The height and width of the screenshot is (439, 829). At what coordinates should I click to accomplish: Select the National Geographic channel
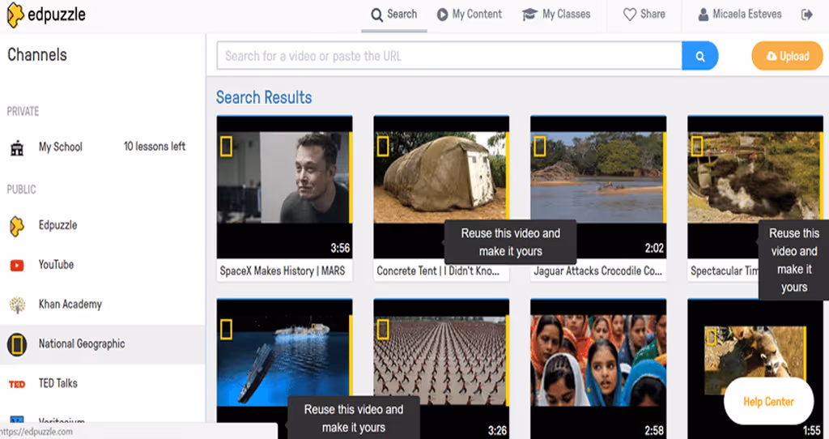point(102,344)
